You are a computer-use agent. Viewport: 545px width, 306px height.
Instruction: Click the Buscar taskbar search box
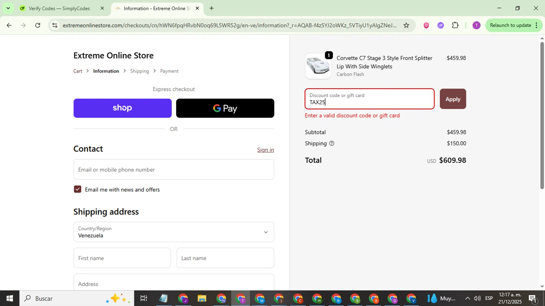pos(77,298)
